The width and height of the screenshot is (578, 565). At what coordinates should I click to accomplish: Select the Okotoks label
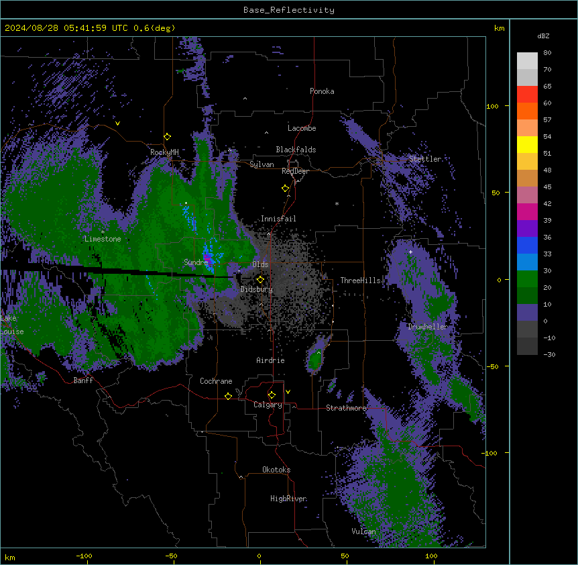[x=276, y=470]
